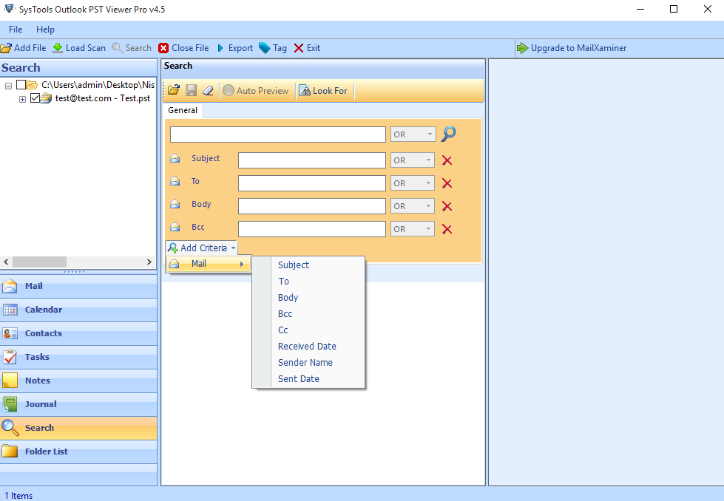Open the File menu
This screenshot has height=501, width=724.
pyautogui.click(x=16, y=30)
